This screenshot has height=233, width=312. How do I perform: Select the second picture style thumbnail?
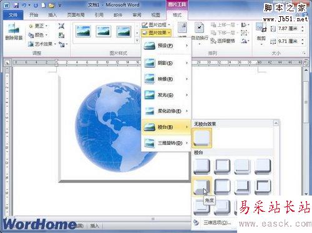(104, 31)
